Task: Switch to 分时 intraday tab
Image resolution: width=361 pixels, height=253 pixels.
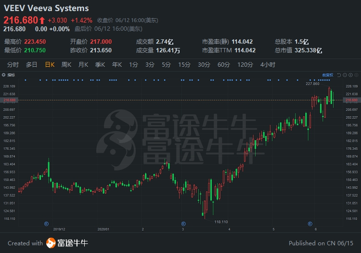Action: tap(13, 64)
